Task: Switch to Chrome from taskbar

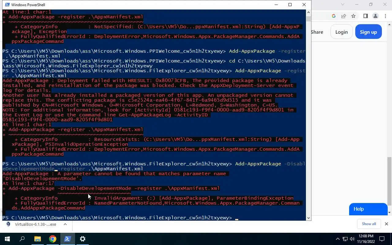Action: (x=53, y=239)
